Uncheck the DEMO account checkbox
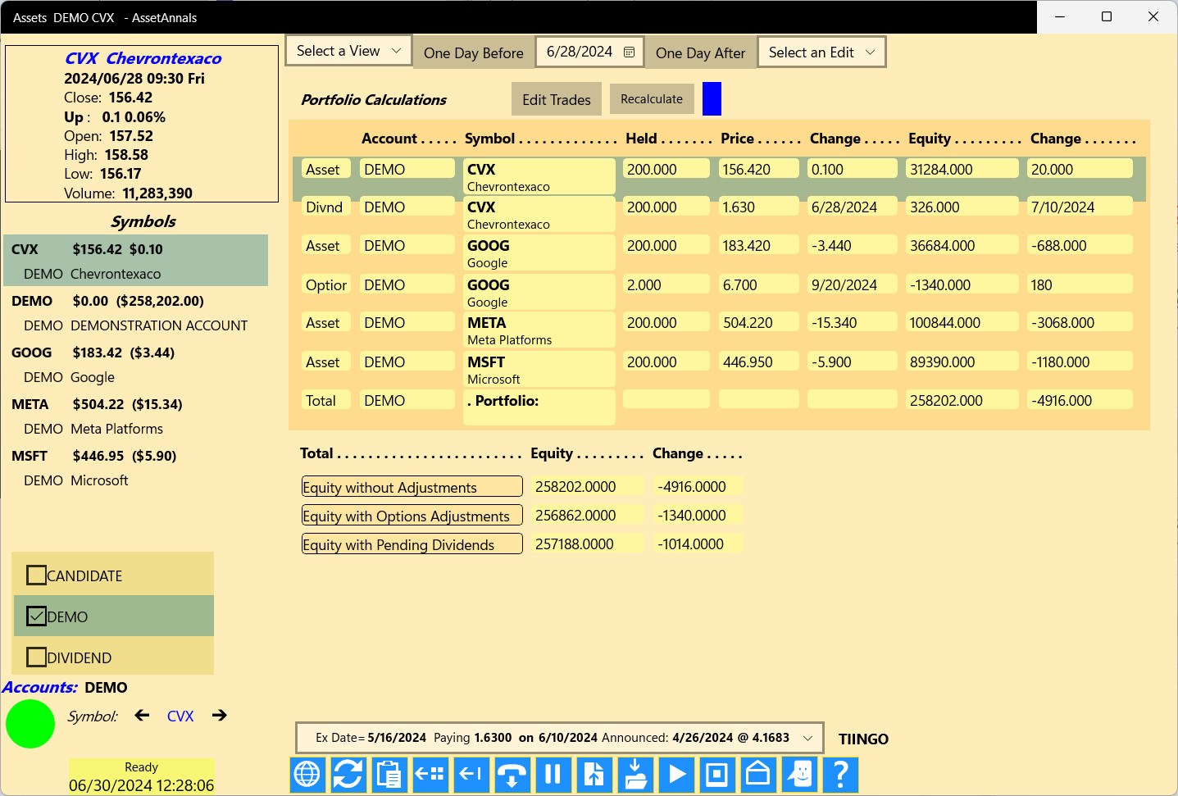This screenshot has height=796, width=1178. [x=36, y=616]
